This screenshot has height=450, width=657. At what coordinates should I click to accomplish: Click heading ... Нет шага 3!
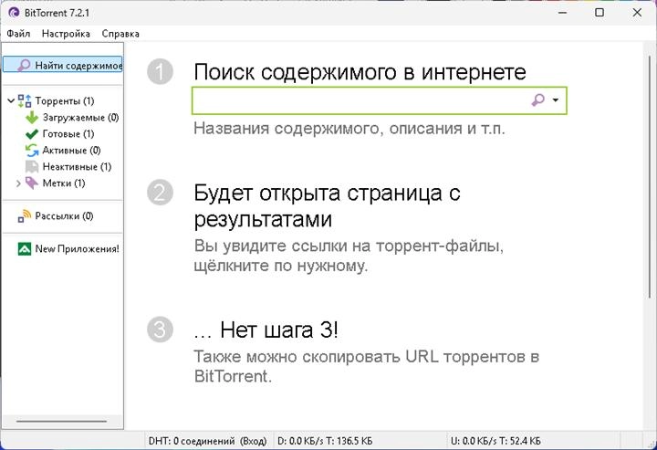pyautogui.click(x=266, y=330)
